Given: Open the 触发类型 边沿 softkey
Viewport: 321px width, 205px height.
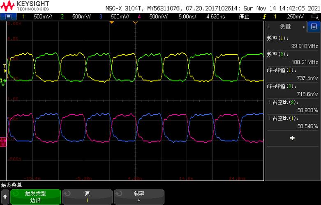Looking at the screenshot, I should [36, 197].
